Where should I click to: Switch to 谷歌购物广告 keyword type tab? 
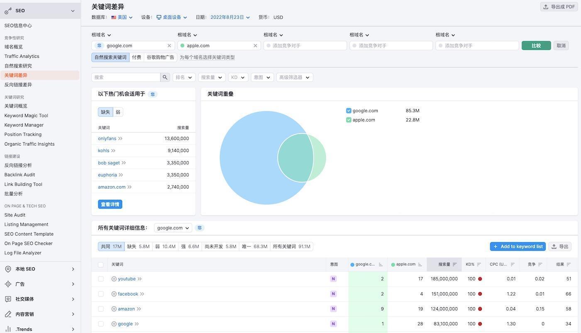(x=161, y=57)
